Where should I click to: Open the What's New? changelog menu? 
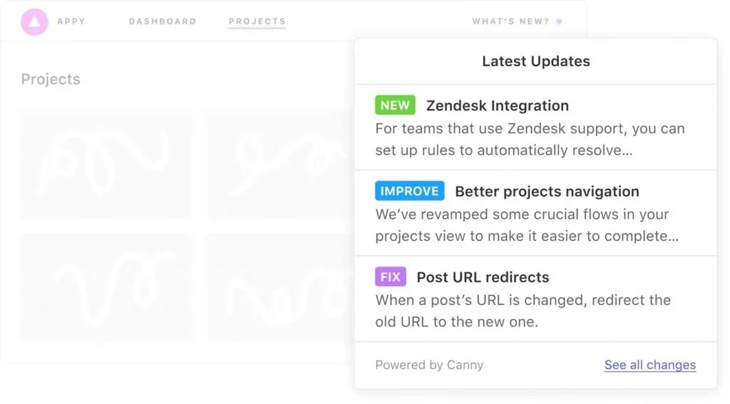point(510,22)
